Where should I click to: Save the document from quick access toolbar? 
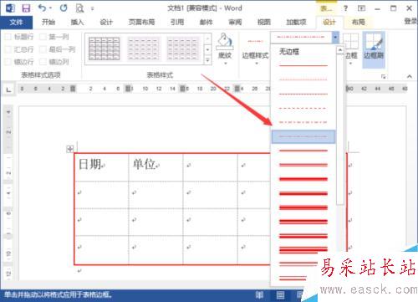click(26, 8)
